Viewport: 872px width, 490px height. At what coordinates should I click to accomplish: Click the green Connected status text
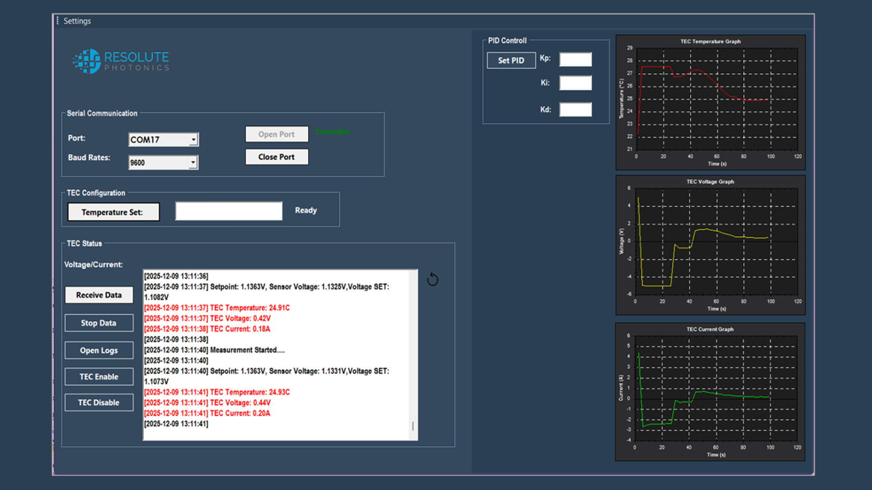point(332,132)
